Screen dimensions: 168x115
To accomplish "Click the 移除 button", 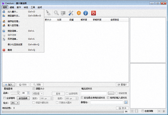I will (x=23, y=85).
